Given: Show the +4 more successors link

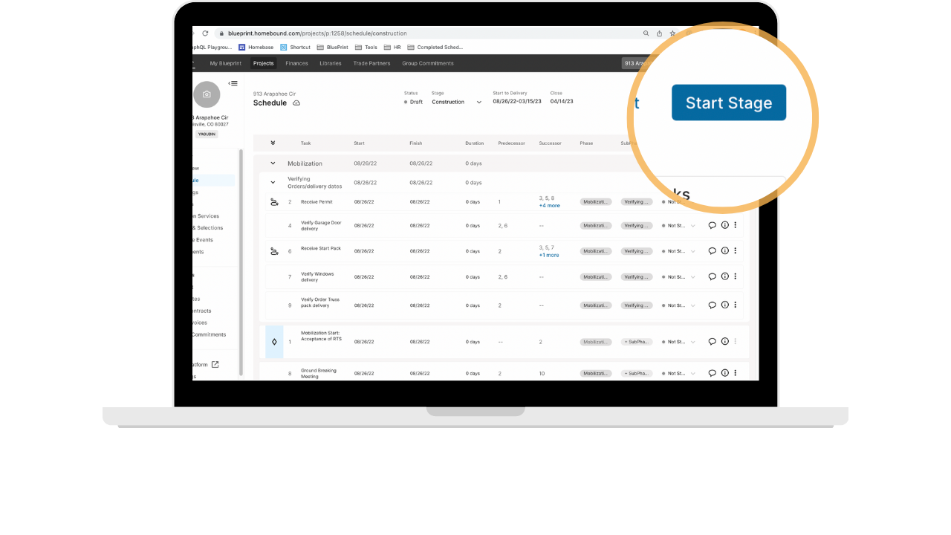Looking at the screenshot, I should click(549, 205).
